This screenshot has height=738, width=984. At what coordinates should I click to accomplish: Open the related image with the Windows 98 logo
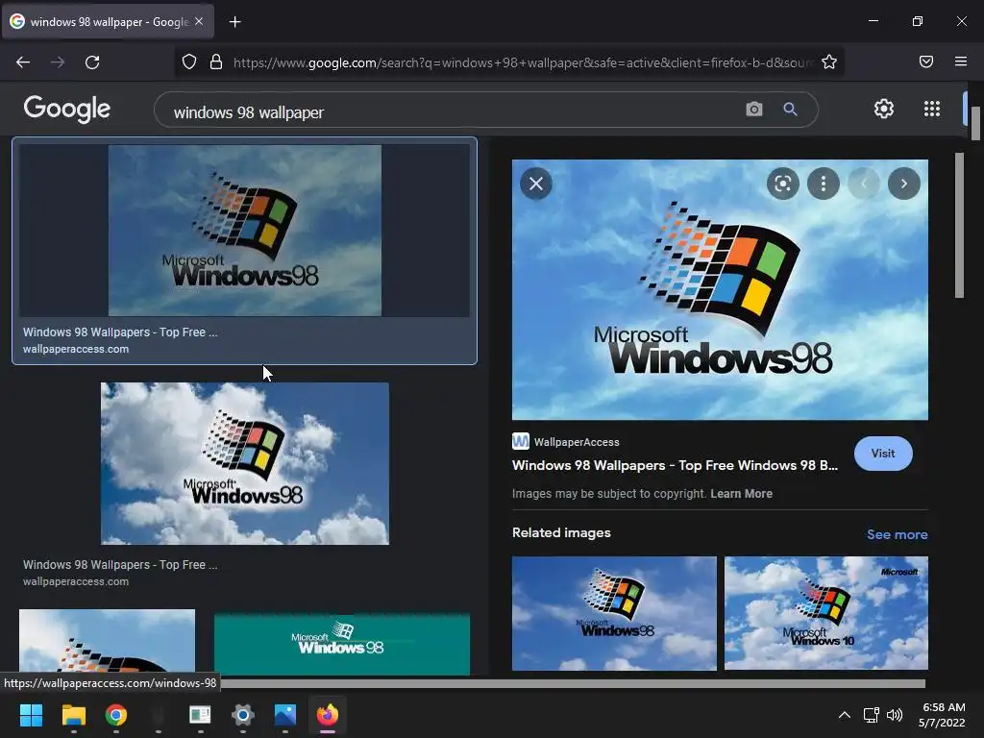[614, 613]
